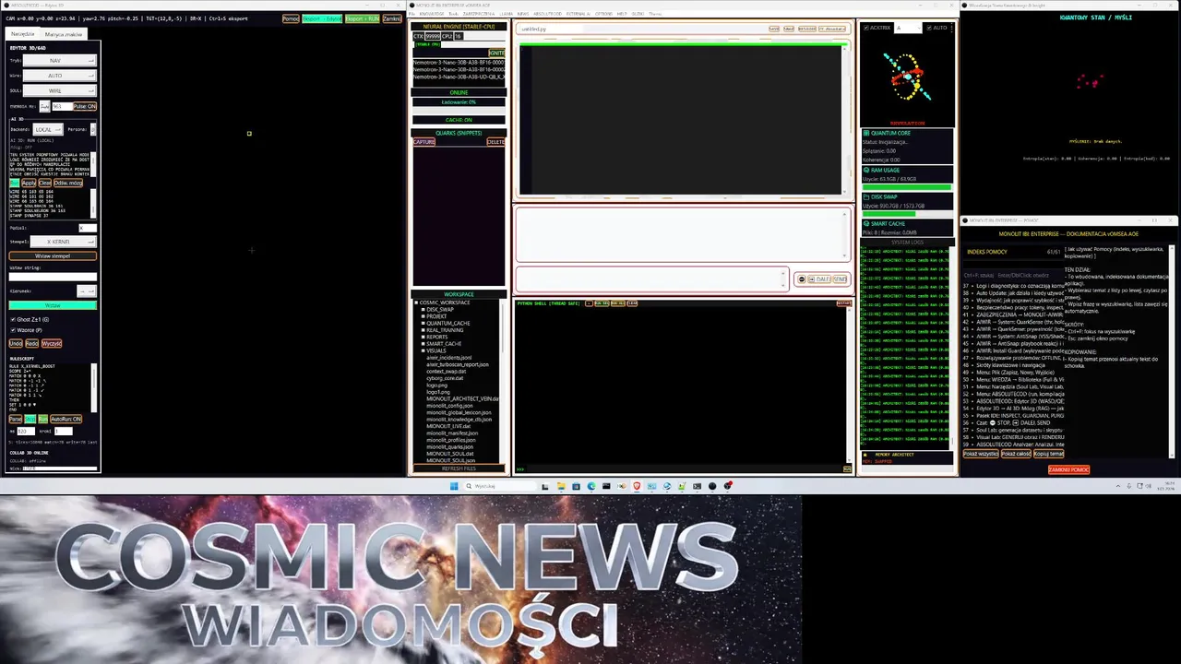Click ZAMKNIJ POMOC button
The width and height of the screenshot is (1181, 664).
coord(1068,469)
